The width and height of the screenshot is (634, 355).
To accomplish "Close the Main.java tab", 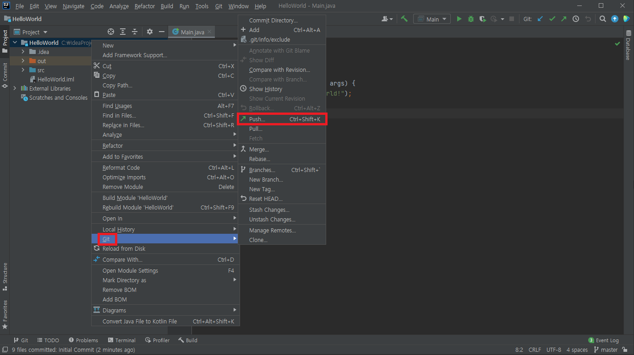I will tap(209, 32).
